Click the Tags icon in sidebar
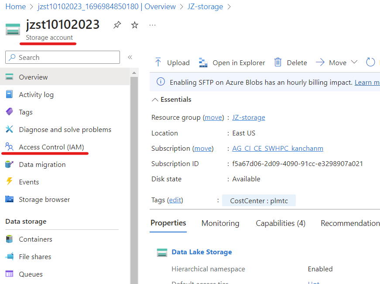 click(x=9, y=112)
